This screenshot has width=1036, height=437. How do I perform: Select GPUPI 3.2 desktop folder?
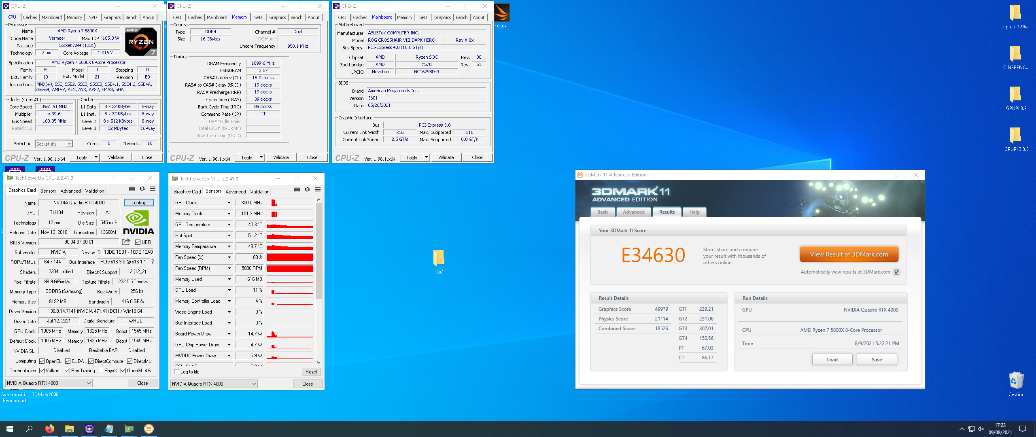click(x=1016, y=98)
